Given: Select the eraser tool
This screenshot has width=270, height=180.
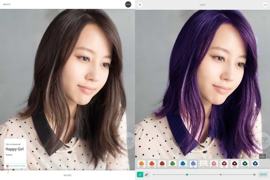Looking at the screenshot, I should pyautogui.click(x=147, y=174).
